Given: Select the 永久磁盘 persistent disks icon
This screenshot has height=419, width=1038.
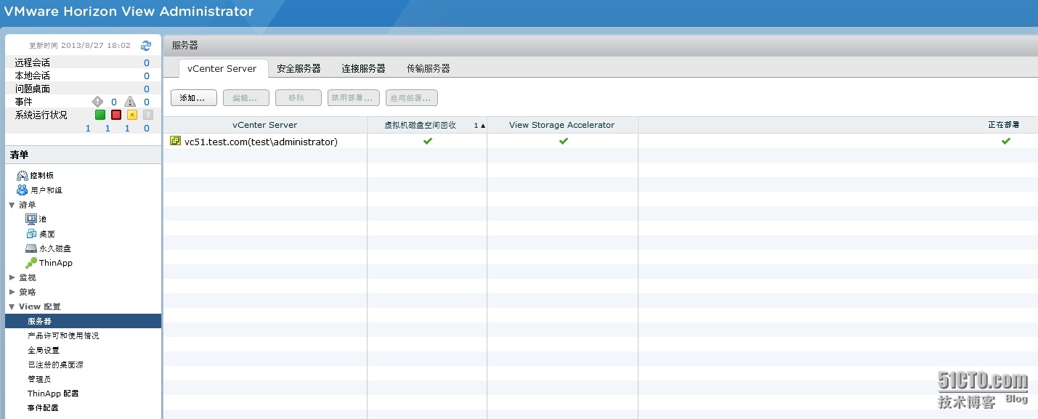Looking at the screenshot, I should coord(31,248).
